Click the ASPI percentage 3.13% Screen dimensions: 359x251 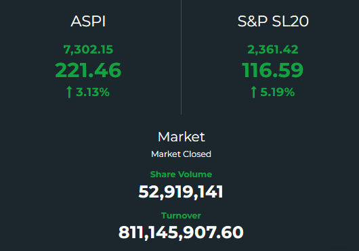tap(93, 92)
